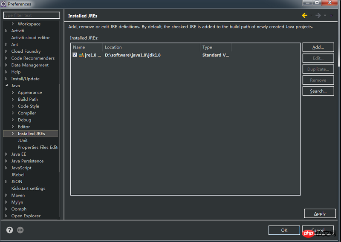Expand the Java Persistence node
Viewport: 341px width, 242px height.
pos(6,161)
